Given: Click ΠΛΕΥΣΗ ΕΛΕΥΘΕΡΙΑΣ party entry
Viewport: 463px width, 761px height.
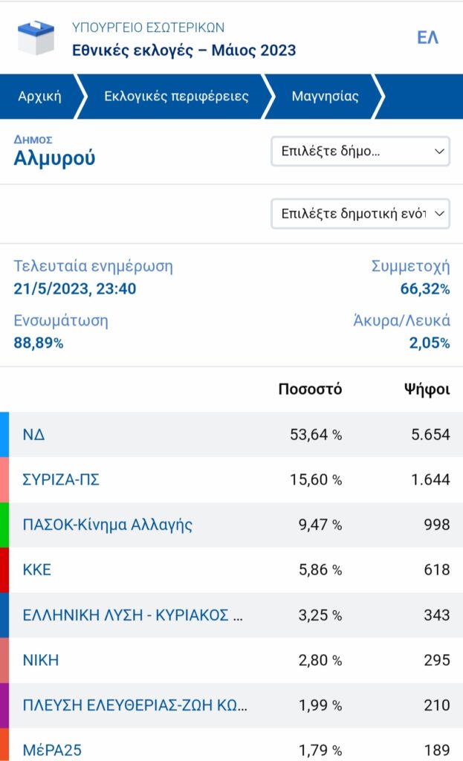Looking at the screenshot, I should [x=135, y=705].
